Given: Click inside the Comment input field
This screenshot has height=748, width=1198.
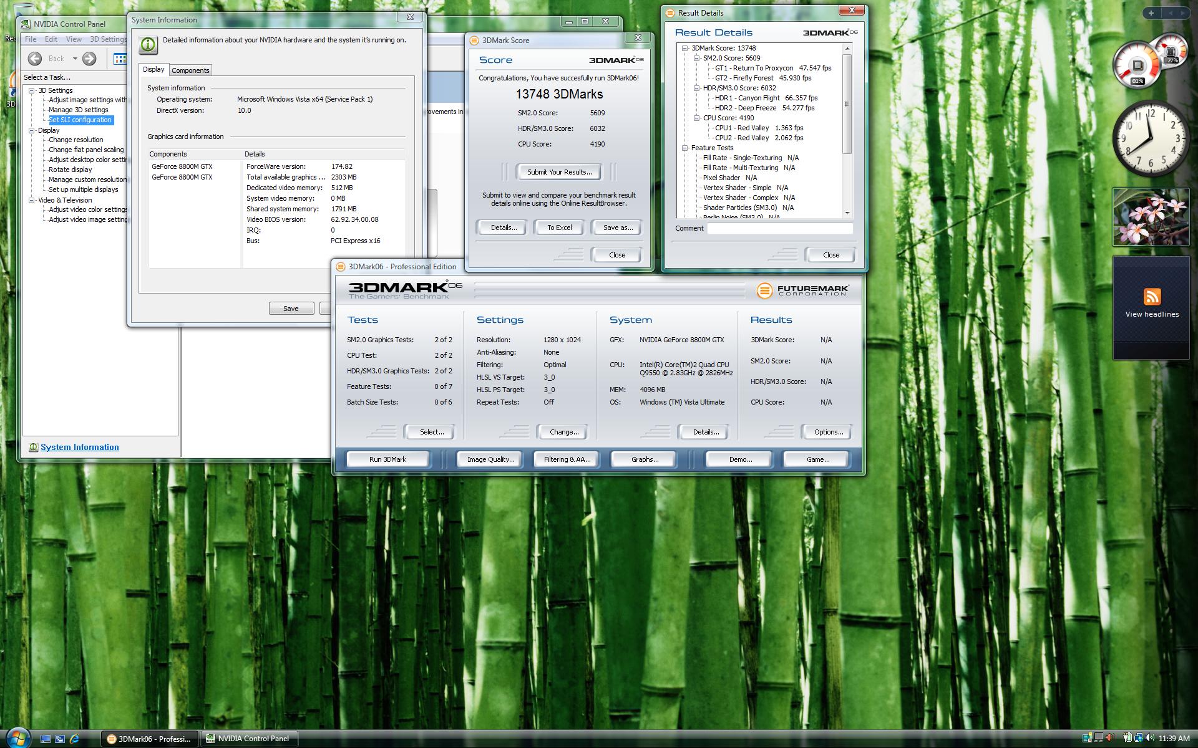Looking at the screenshot, I should tap(780, 228).
